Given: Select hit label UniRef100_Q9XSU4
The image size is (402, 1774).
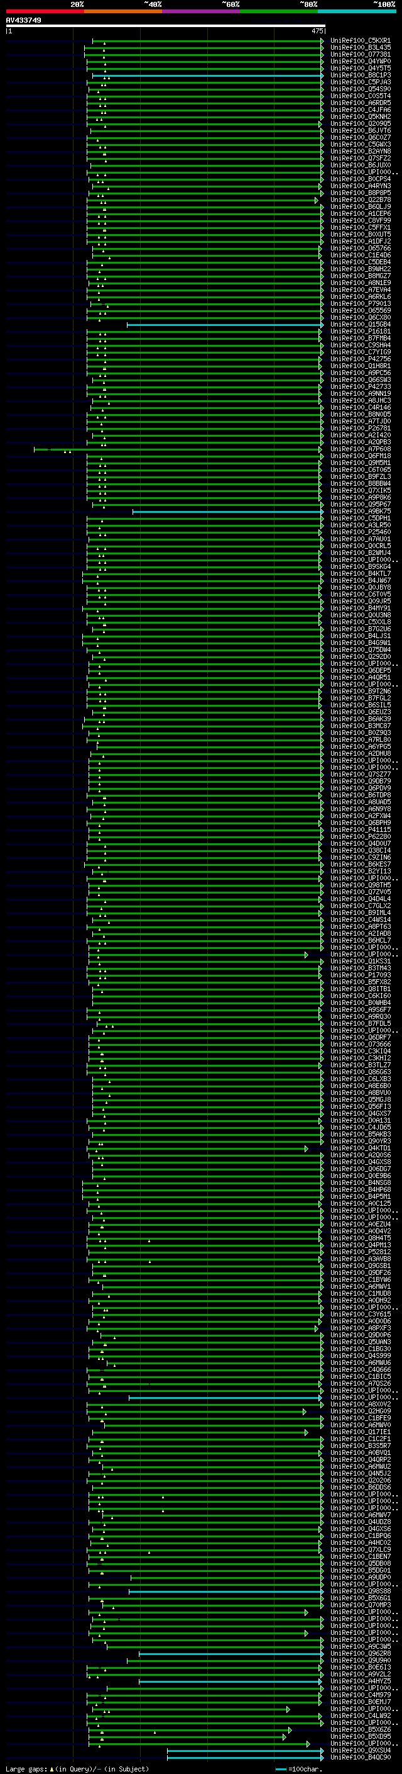Looking at the screenshot, I should (360, 1751).
